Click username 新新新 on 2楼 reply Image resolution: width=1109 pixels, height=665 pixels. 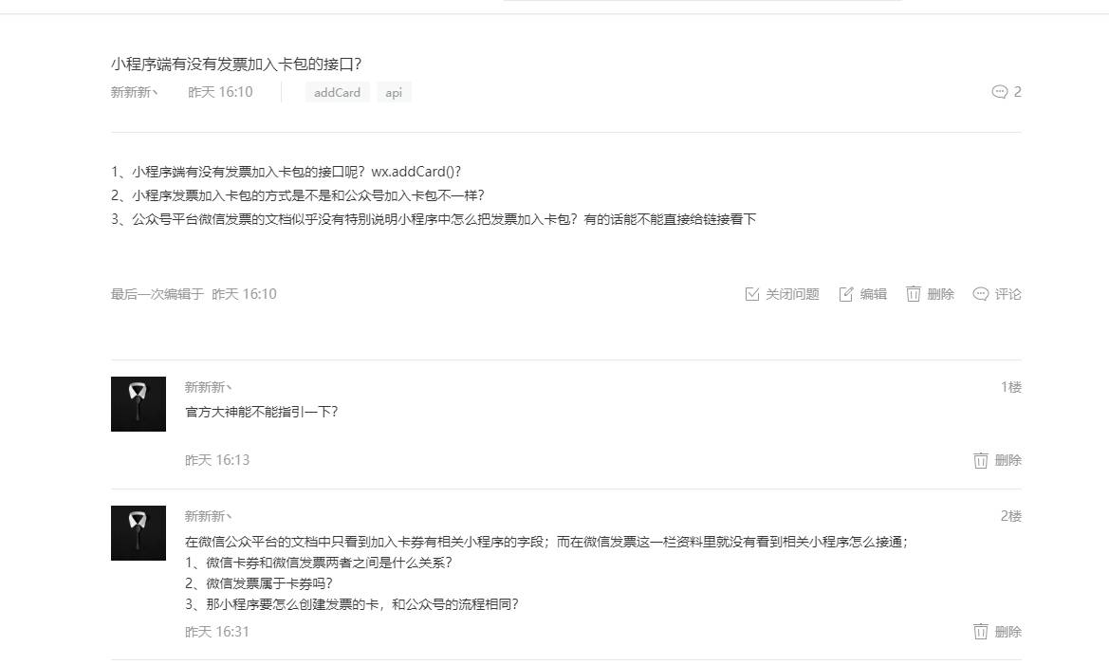tap(208, 516)
